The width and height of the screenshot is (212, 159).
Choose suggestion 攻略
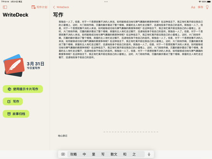tap(73, 154)
